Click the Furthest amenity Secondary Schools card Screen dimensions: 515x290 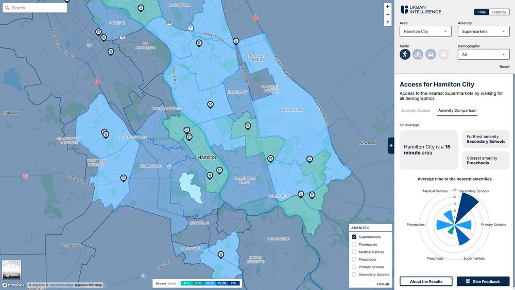(486, 139)
